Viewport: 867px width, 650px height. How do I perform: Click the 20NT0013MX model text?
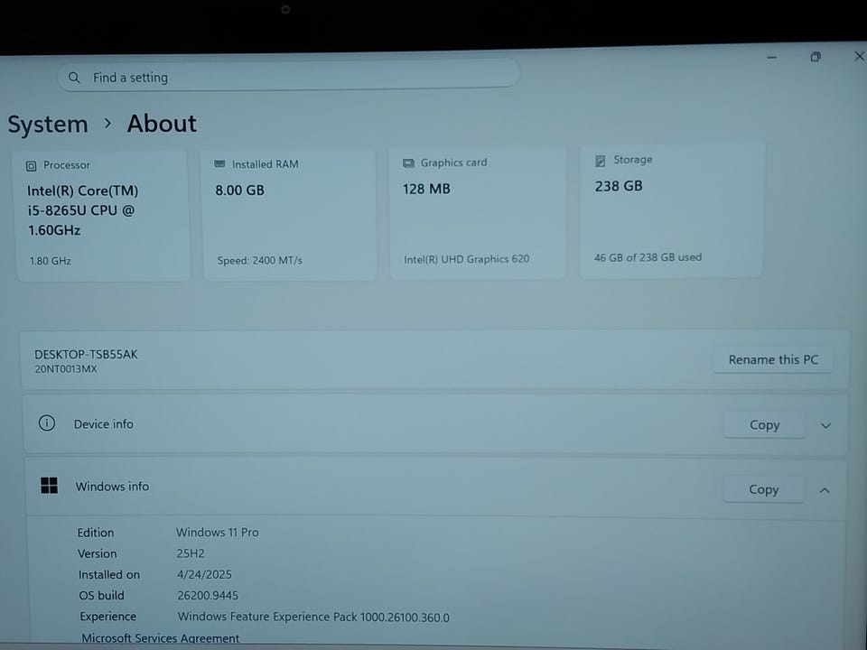66,368
